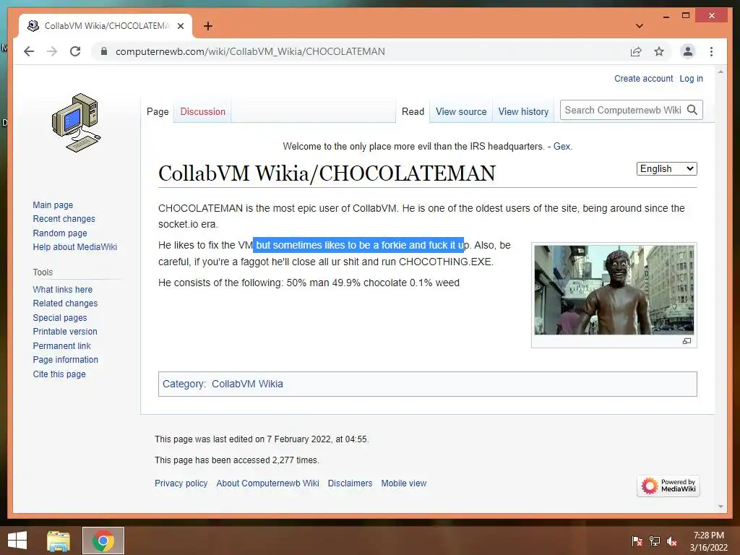Click the Log in link
The height and width of the screenshot is (555, 740).
coord(691,79)
